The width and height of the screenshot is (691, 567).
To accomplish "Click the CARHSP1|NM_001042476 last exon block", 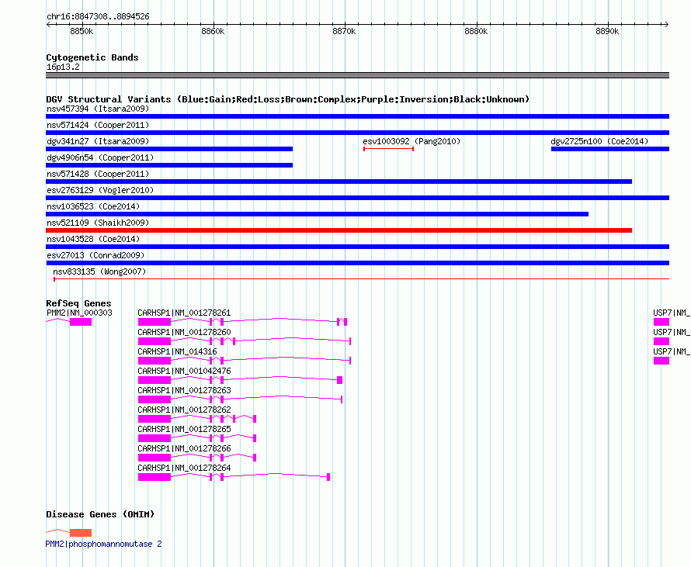I will (x=339, y=380).
